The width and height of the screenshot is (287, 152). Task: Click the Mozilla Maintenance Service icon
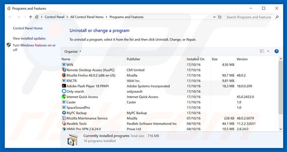(x=64, y=118)
